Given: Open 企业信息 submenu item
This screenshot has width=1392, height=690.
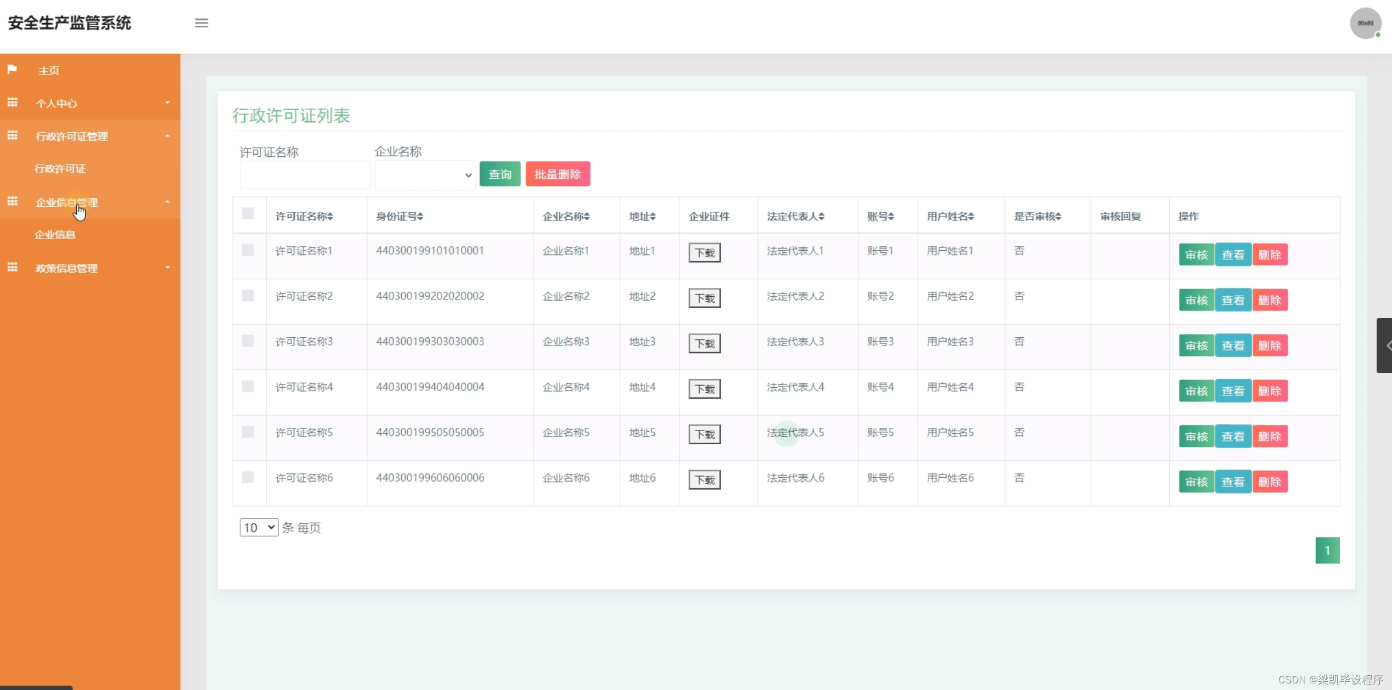Looking at the screenshot, I should [x=55, y=235].
